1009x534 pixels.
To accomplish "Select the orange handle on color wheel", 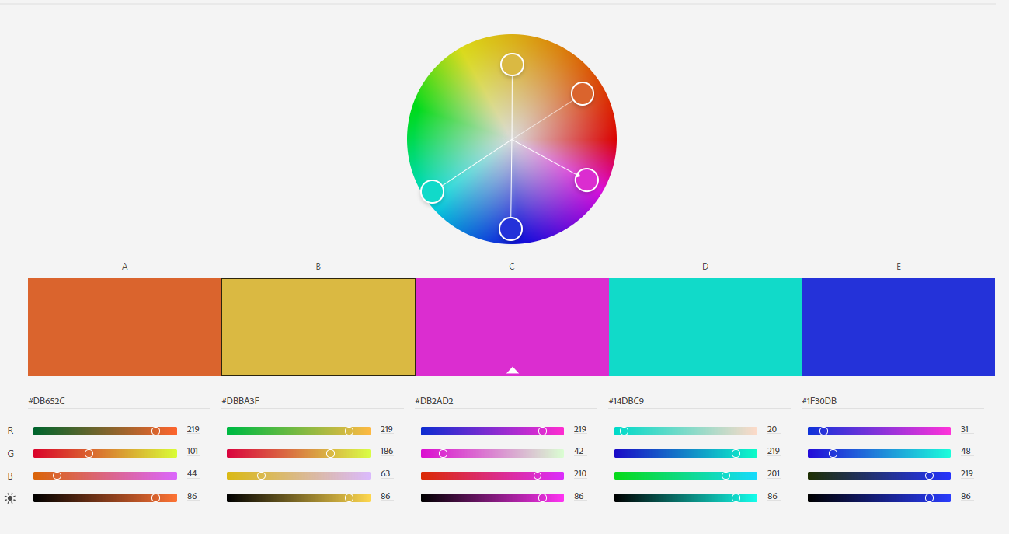I will point(582,93).
